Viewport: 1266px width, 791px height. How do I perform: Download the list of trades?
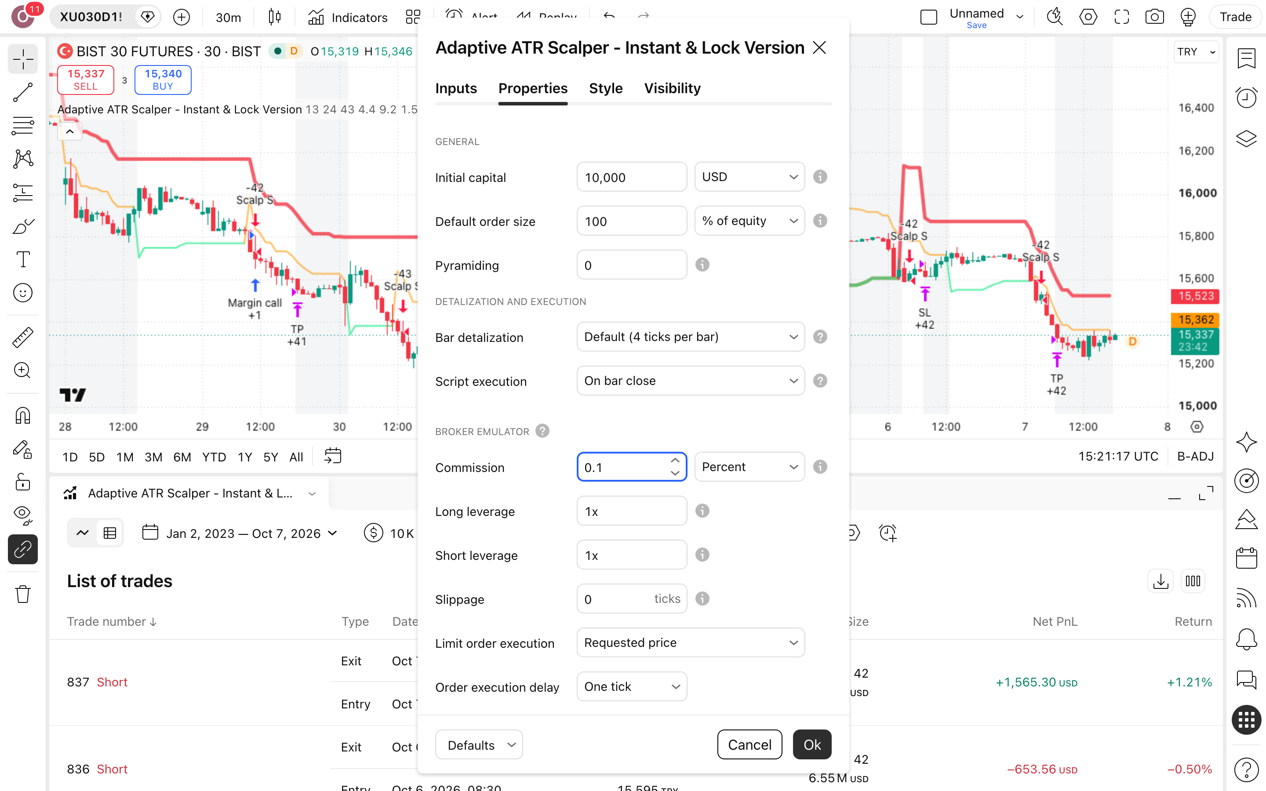pyautogui.click(x=1160, y=581)
